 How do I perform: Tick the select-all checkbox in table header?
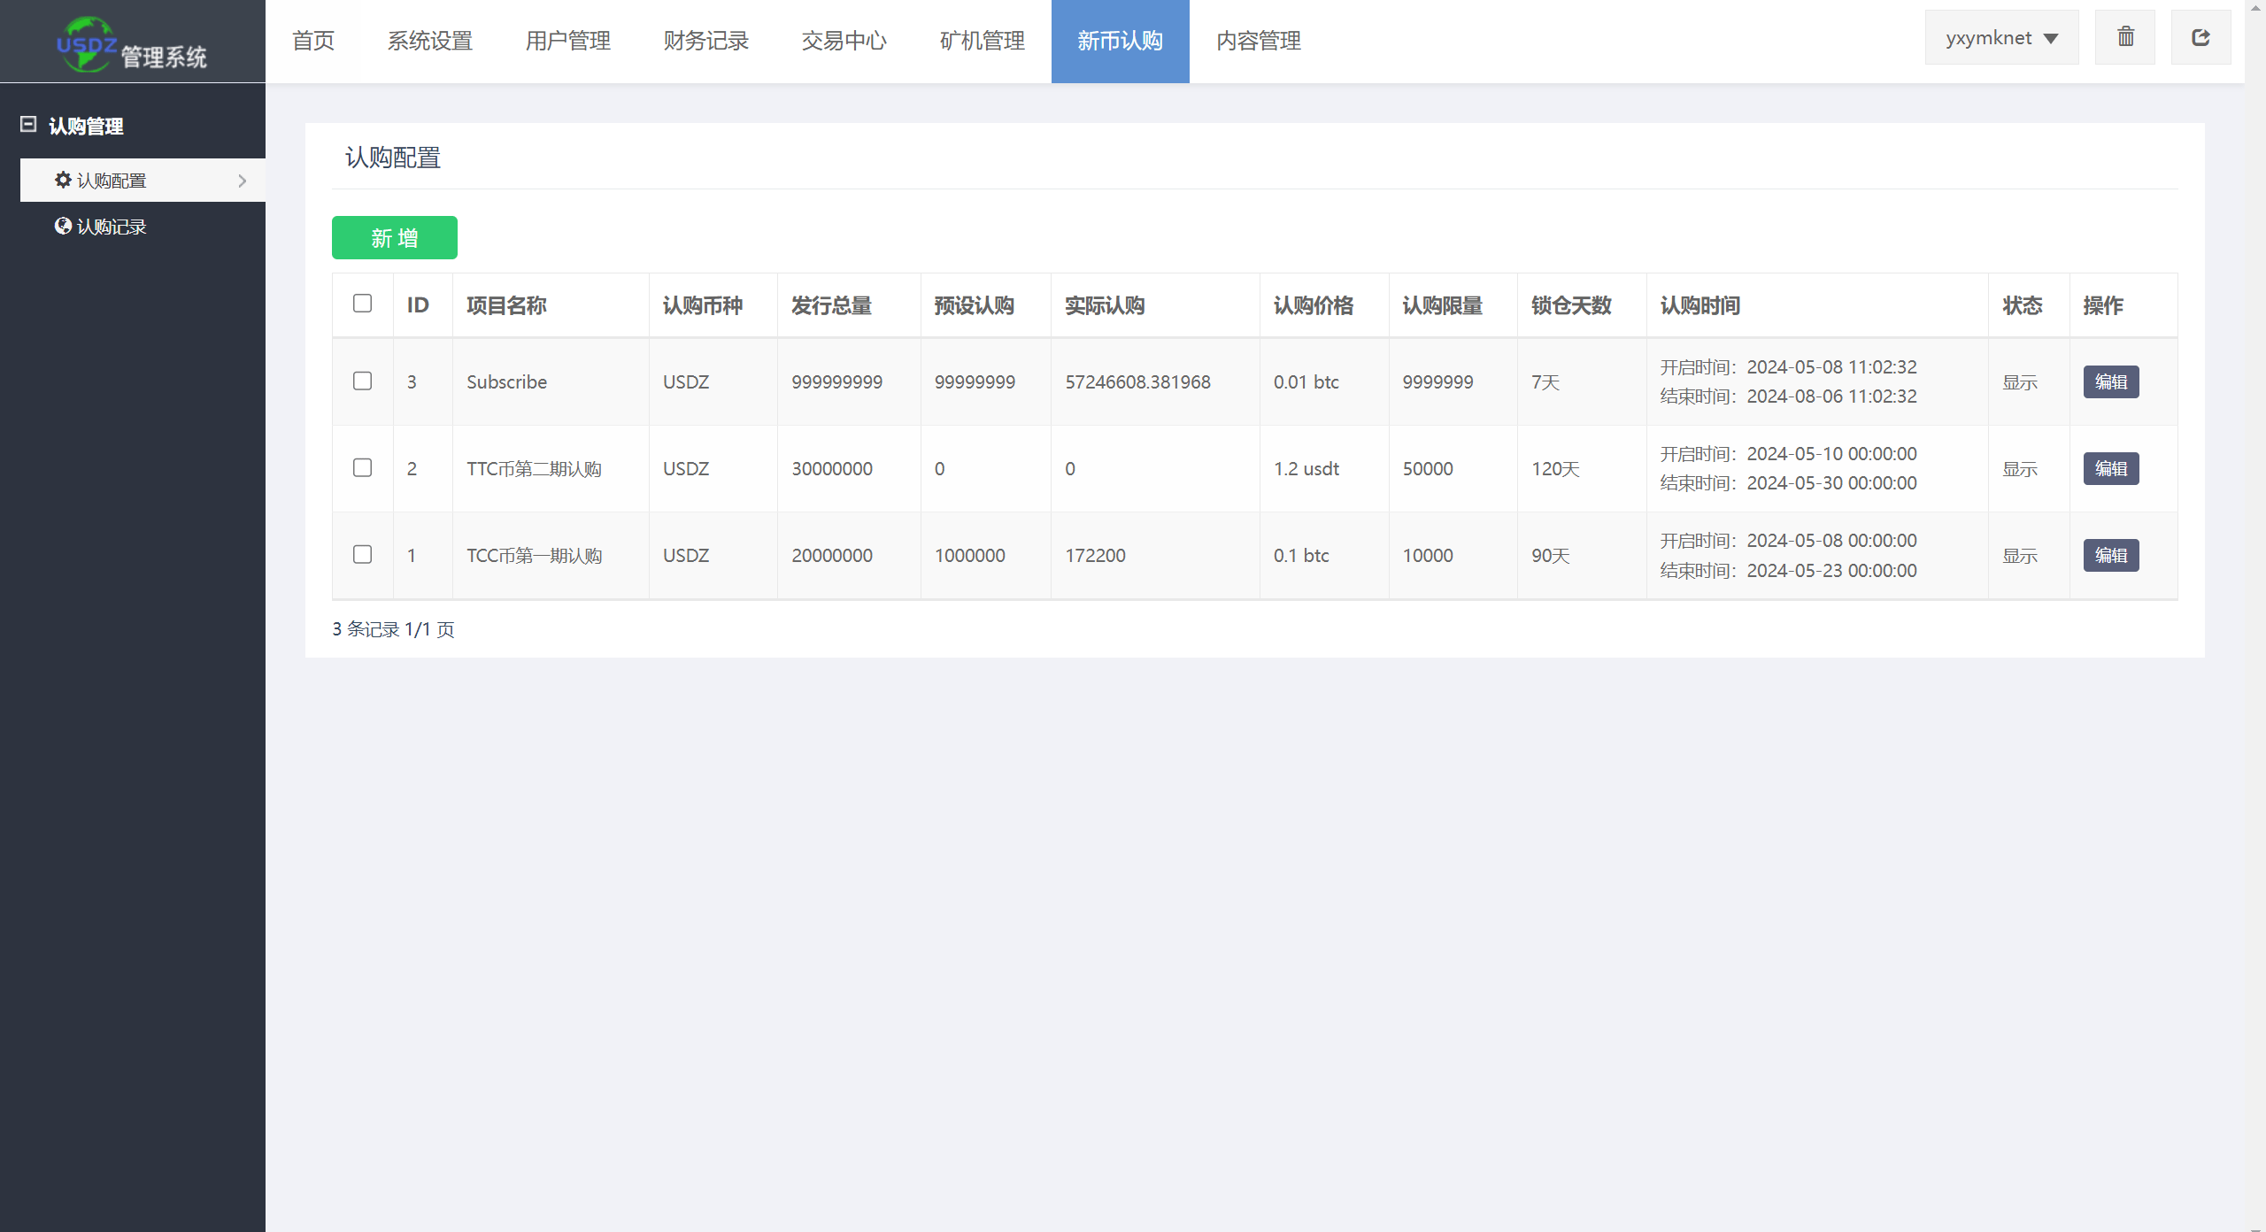pyautogui.click(x=362, y=304)
